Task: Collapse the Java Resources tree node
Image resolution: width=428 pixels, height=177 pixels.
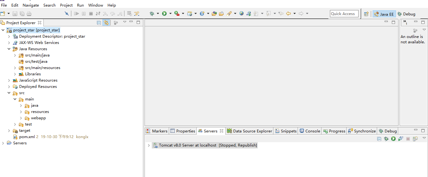Action: (9, 49)
